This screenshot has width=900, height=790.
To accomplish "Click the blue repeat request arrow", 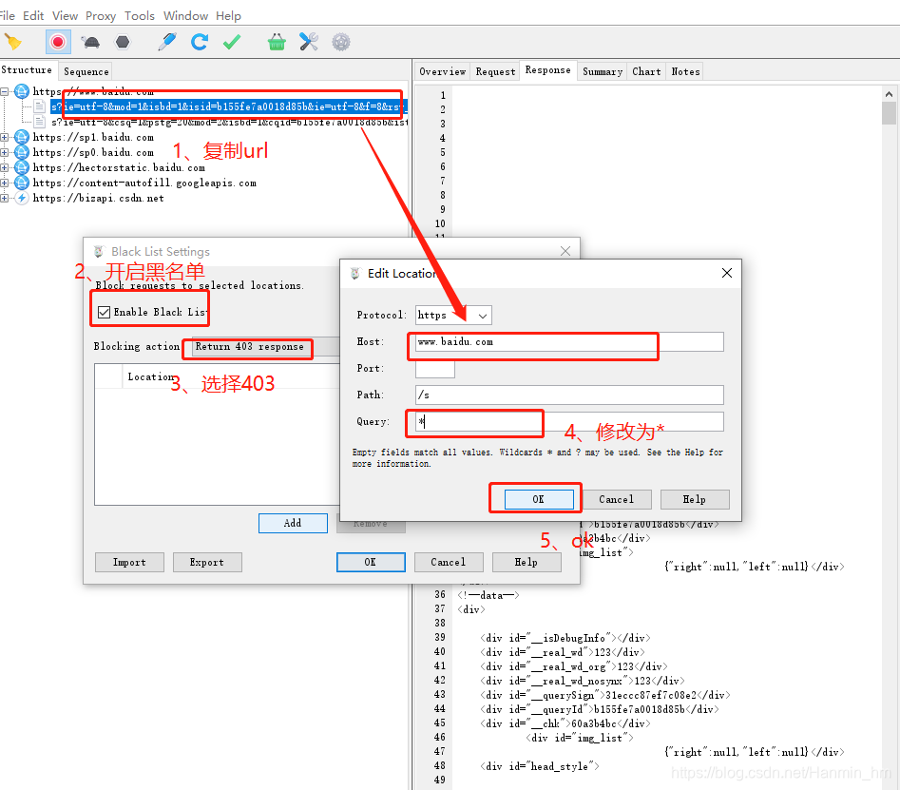I will coord(200,42).
